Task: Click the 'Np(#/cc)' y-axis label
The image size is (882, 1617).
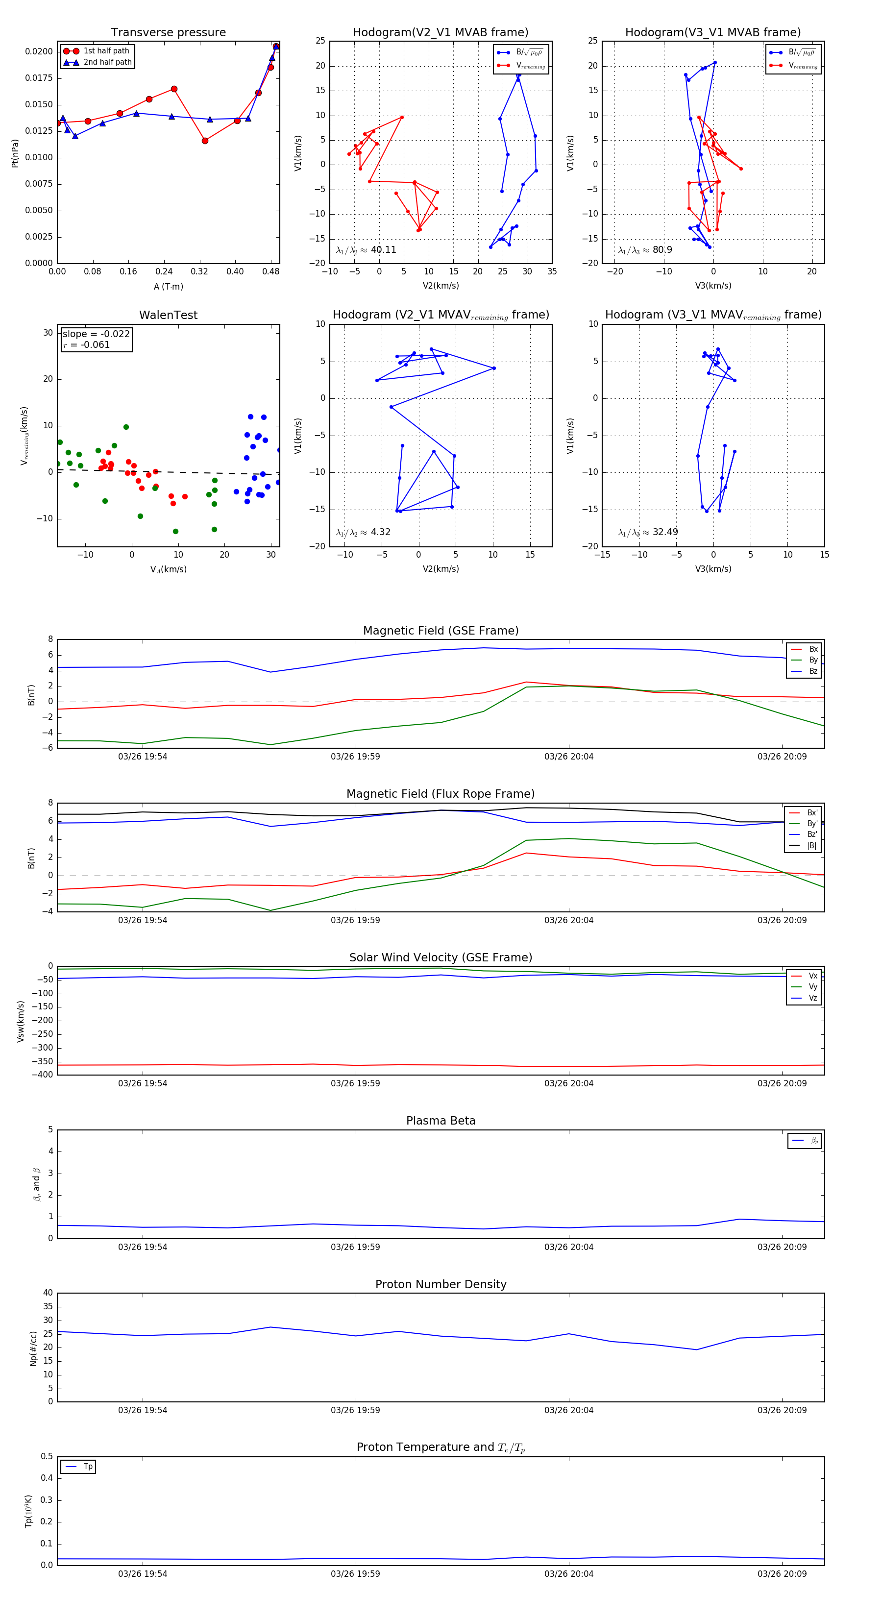Action: pyautogui.click(x=33, y=1347)
